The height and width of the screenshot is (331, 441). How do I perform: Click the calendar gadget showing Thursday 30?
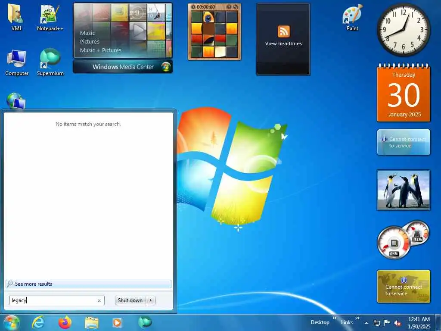404,93
